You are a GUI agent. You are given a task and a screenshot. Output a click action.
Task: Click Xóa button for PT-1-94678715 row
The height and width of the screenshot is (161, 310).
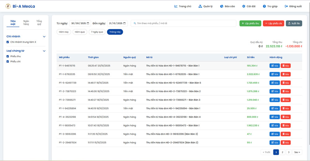tap(286, 66)
